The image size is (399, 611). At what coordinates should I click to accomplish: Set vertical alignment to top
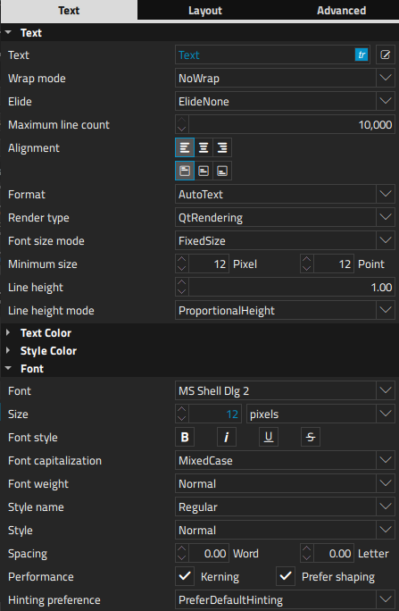click(x=185, y=171)
